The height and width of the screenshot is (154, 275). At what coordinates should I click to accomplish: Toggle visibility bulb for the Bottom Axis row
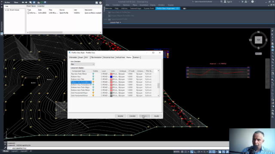[93, 77]
